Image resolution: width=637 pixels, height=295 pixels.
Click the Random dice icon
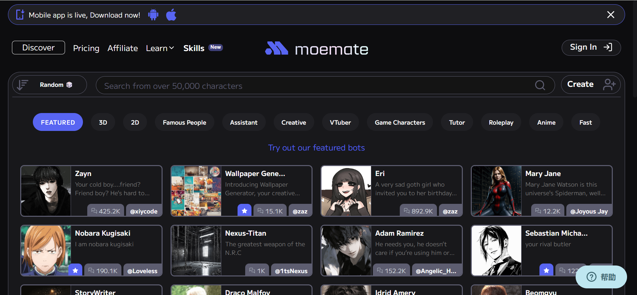[x=69, y=85]
